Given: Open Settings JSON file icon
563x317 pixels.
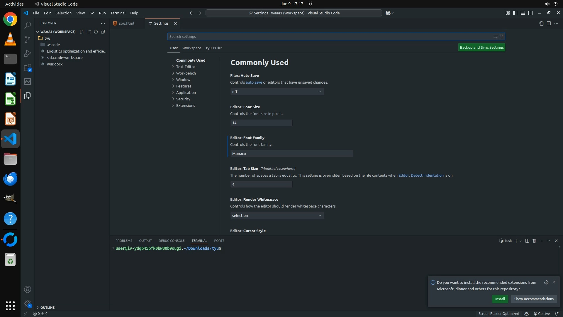Looking at the screenshot, I should pyautogui.click(x=541, y=23).
